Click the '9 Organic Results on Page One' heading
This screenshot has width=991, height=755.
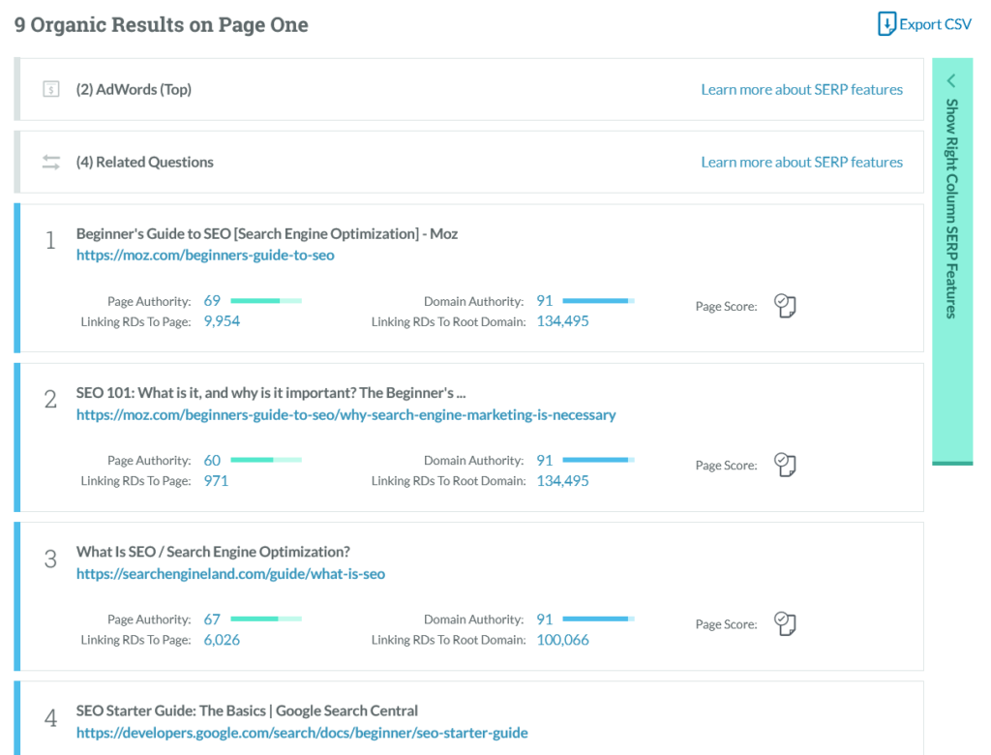[x=162, y=24]
